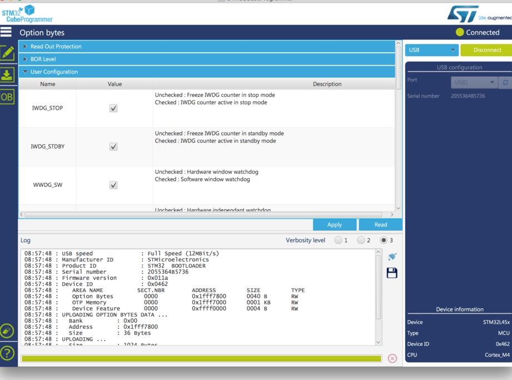
Task: Set verbosity level to 1
Action: [339, 240]
